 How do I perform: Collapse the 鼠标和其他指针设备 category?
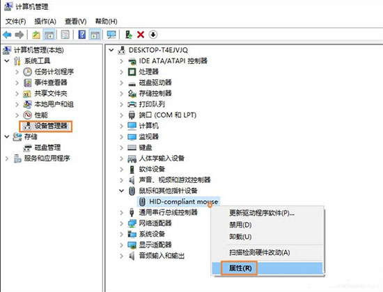121,190
